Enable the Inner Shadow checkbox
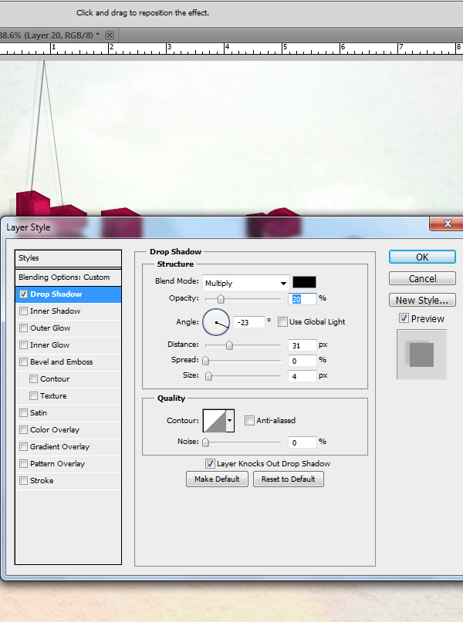 point(23,311)
